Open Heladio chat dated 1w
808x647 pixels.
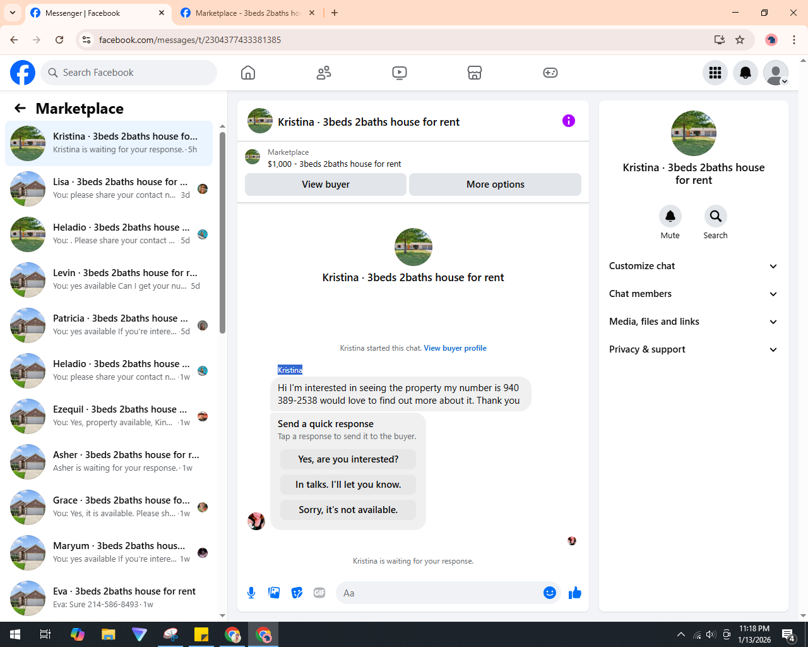109,371
